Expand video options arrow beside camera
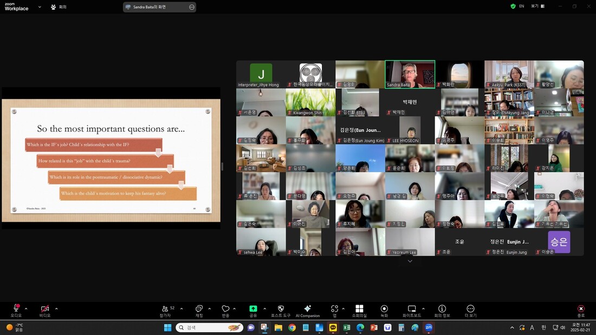The width and height of the screenshot is (596, 335). click(x=56, y=308)
